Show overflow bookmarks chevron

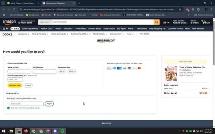pyautogui.click(x=188, y=15)
